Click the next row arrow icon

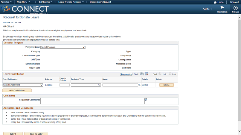170,74
